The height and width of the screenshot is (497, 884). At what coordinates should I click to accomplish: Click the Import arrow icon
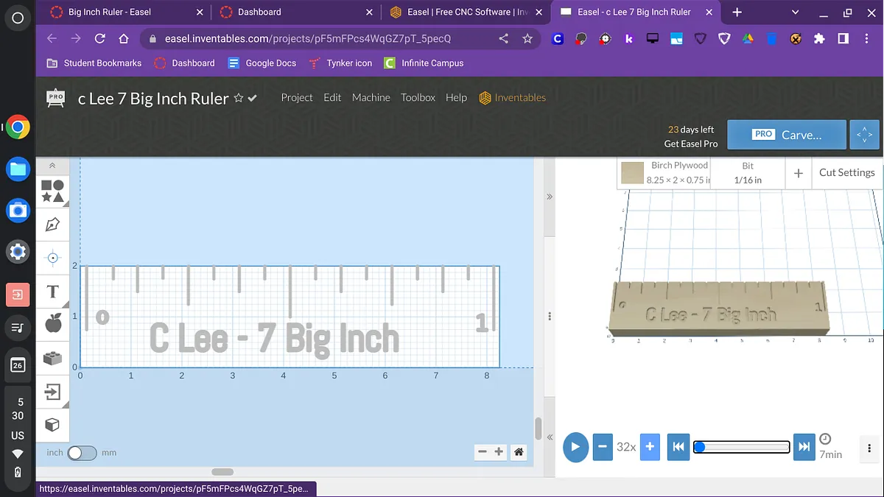[x=52, y=391]
